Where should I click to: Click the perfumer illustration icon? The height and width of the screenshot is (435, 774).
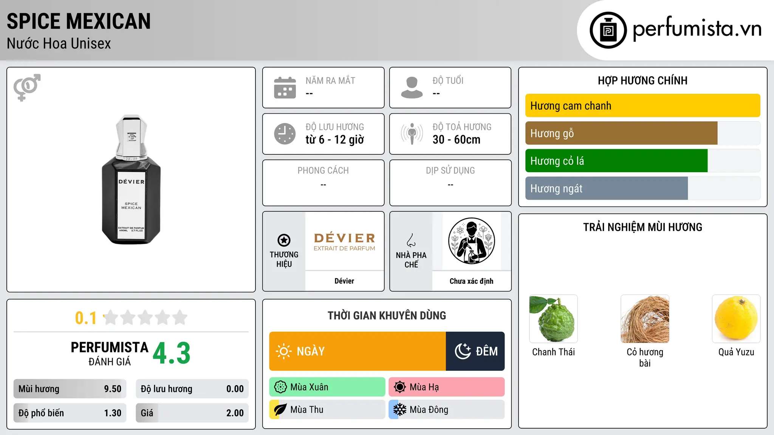coord(471,241)
